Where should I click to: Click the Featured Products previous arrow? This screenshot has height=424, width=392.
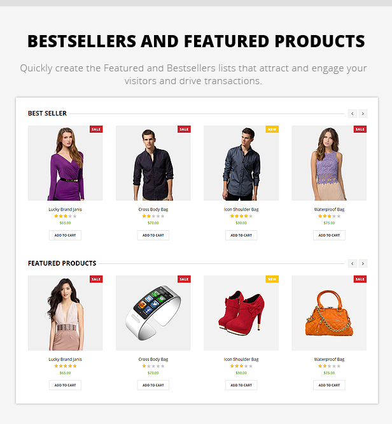(353, 263)
